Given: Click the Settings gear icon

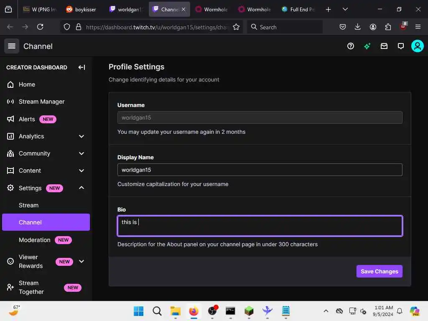Looking at the screenshot, I should [x=10, y=188].
